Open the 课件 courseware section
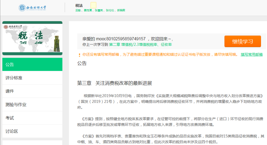Viewport: 267px width, 145px height. (32, 91)
